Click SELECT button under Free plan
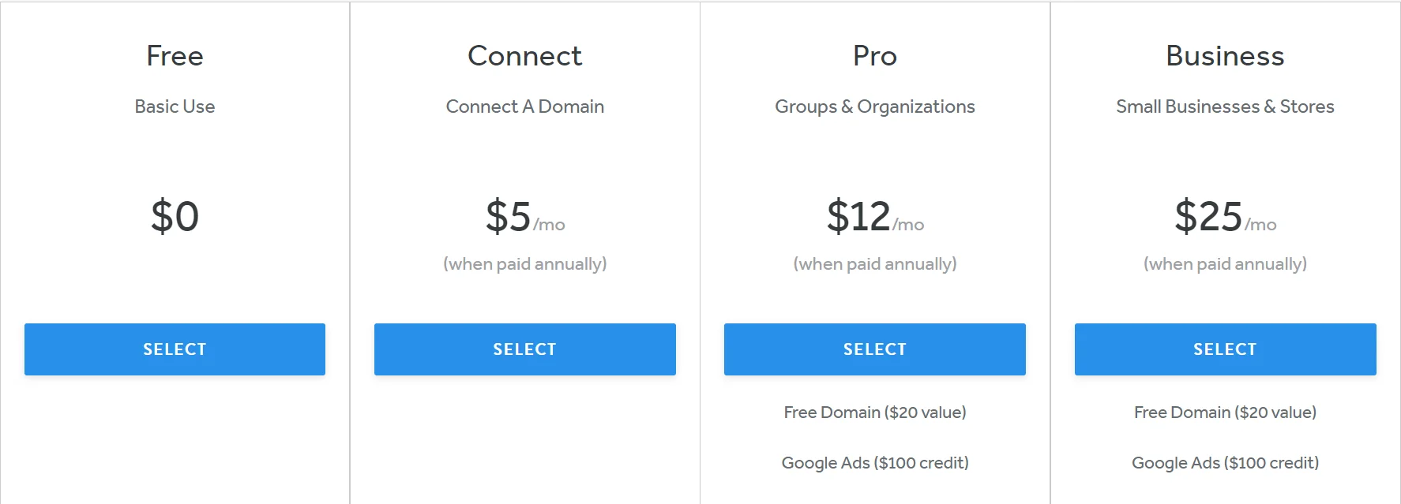The height and width of the screenshot is (504, 1401). pyautogui.click(x=175, y=349)
